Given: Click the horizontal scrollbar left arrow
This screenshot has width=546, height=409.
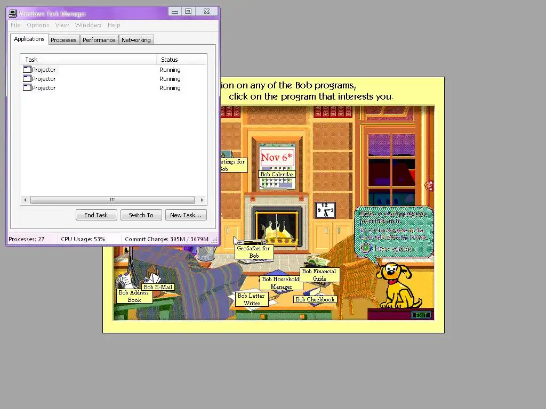Looking at the screenshot, I should 25,200.
